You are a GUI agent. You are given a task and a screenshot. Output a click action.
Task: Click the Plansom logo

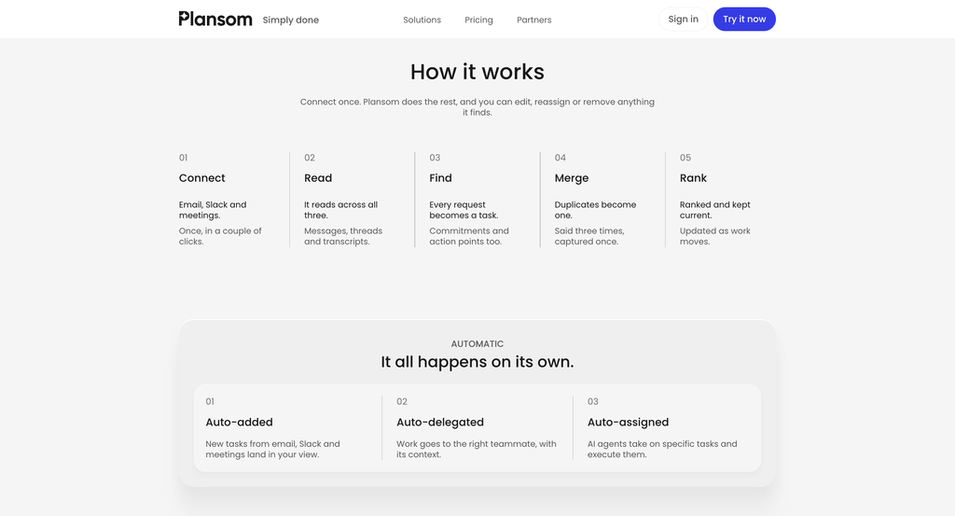(x=215, y=19)
